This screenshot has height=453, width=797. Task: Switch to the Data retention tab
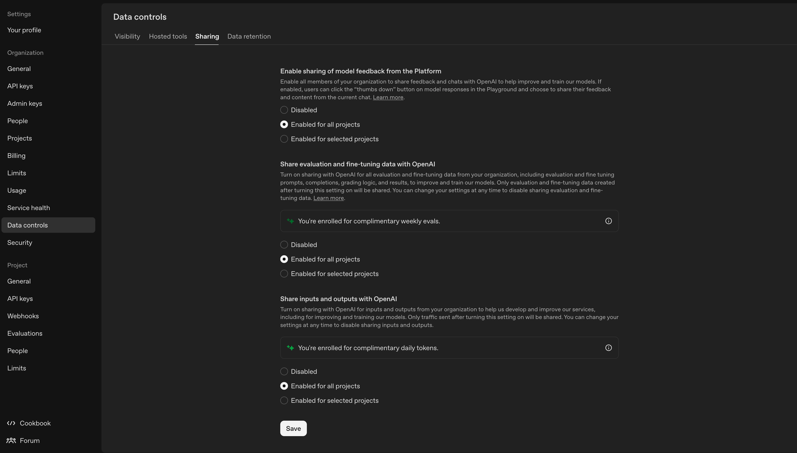click(249, 36)
